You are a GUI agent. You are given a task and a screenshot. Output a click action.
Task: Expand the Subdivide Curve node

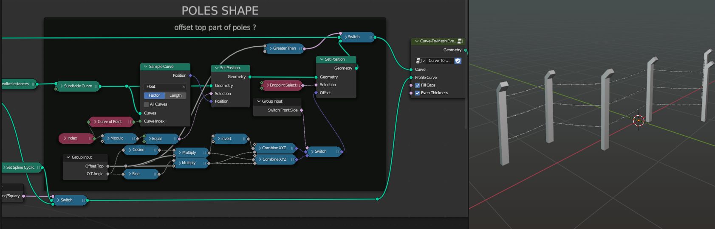62,86
